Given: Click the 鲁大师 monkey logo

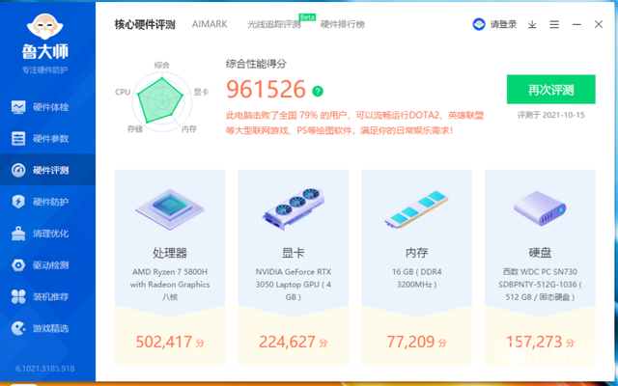Looking at the screenshot, I should (x=45, y=26).
